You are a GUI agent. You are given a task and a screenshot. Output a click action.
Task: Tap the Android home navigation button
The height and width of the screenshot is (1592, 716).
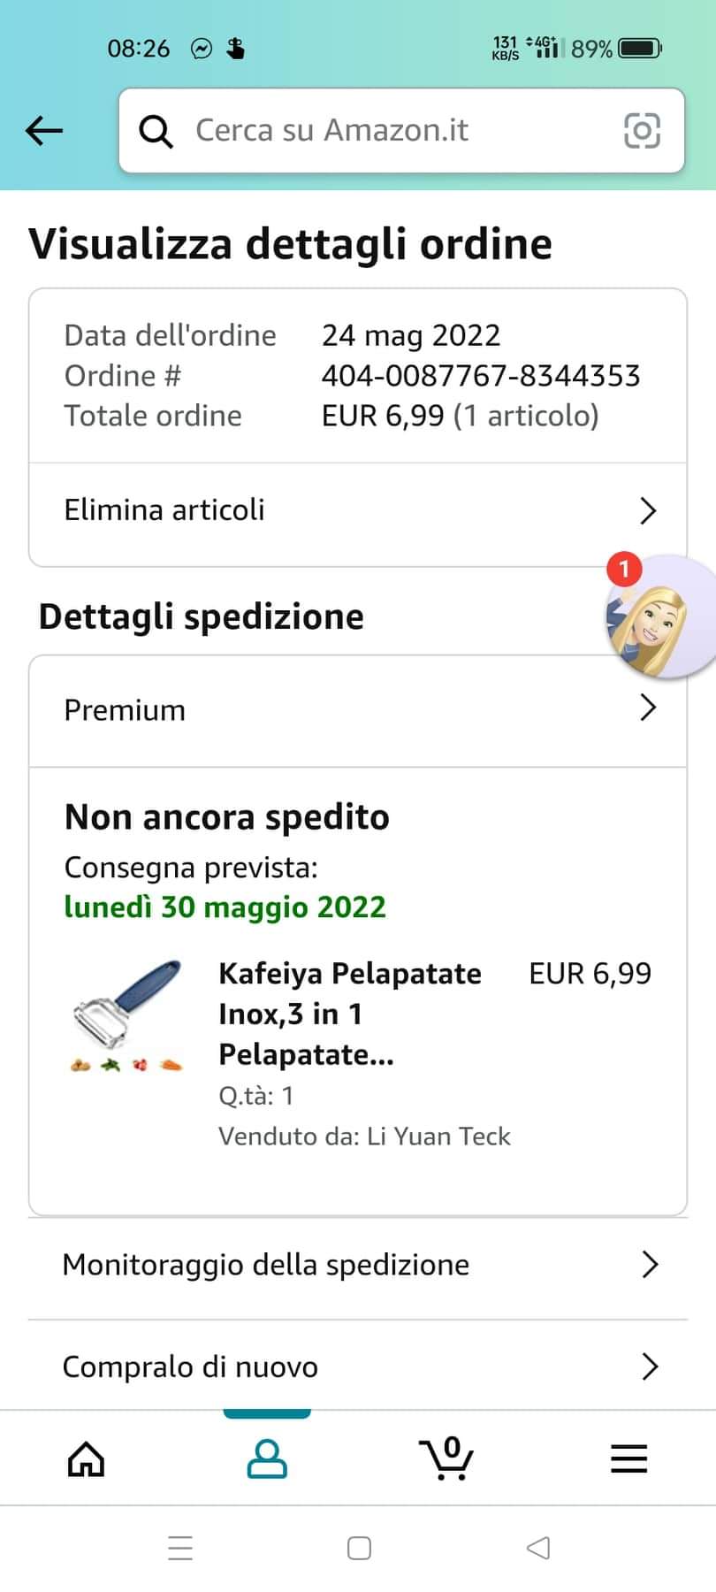pyautogui.click(x=359, y=1548)
